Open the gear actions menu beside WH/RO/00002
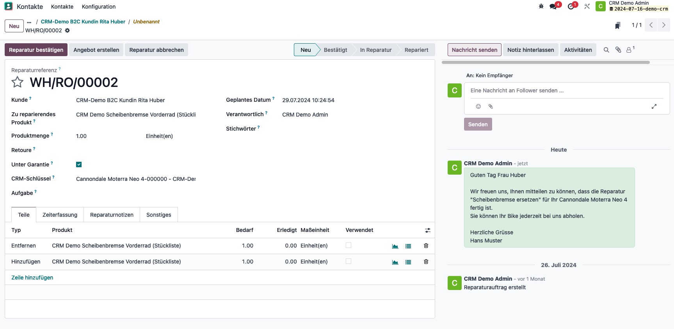The width and height of the screenshot is (674, 329). (x=68, y=30)
